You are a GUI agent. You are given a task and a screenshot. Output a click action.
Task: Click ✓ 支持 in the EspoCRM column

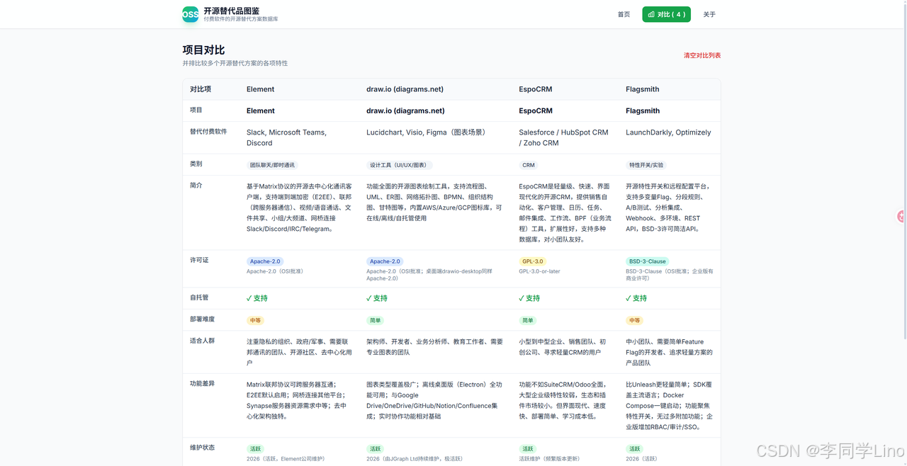529,298
